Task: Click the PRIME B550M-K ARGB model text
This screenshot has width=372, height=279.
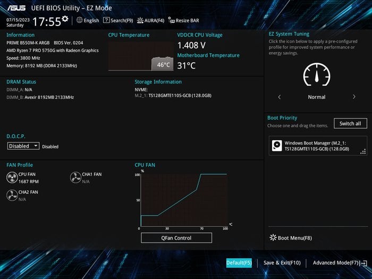Action: [x=28, y=43]
